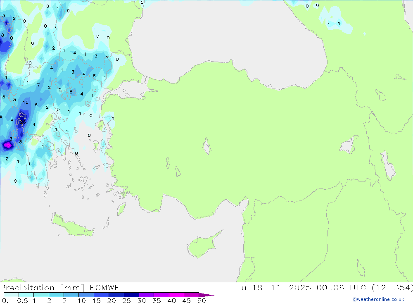Click the 'Precipitation' word in the map title
The height and width of the screenshot is (303, 413).
tap(27, 288)
